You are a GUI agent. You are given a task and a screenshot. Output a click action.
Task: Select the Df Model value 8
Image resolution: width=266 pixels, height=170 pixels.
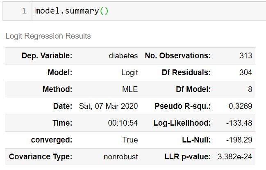pos(250,89)
